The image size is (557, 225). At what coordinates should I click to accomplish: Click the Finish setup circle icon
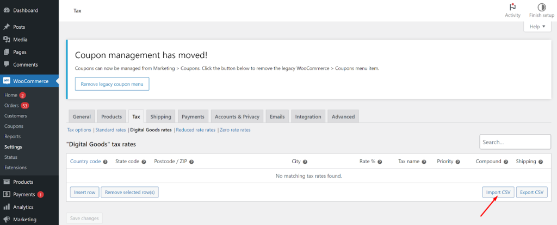pos(541,7)
